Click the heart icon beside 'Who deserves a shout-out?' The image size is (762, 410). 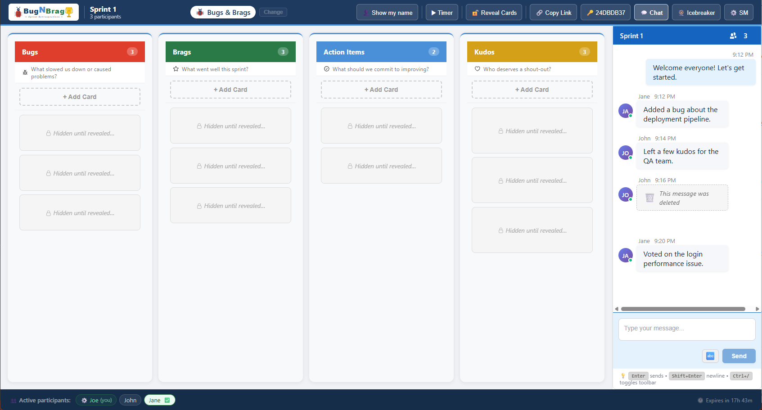tap(478, 69)
